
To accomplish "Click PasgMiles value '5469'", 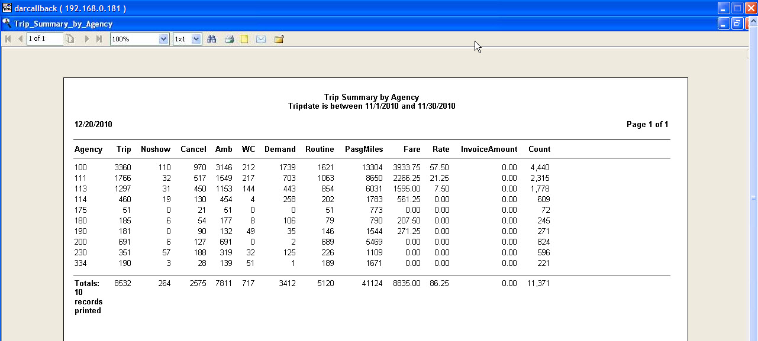I will point(374,242).
